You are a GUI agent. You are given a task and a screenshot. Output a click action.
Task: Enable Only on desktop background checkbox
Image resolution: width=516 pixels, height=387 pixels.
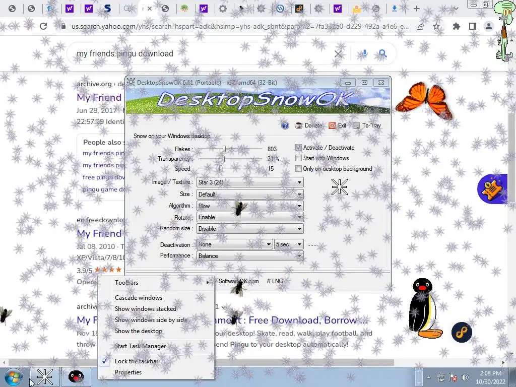(298, 168)
